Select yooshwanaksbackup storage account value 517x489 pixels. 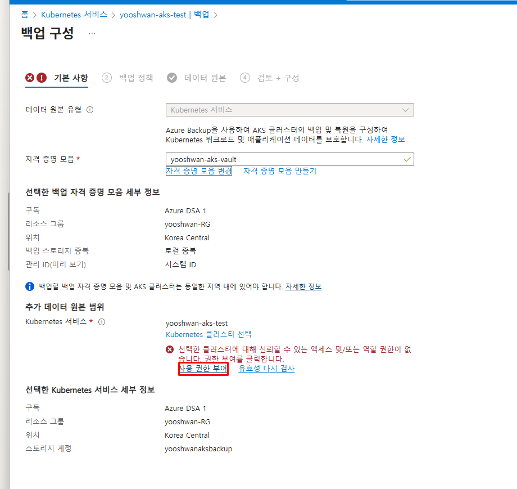coord(198,448)
